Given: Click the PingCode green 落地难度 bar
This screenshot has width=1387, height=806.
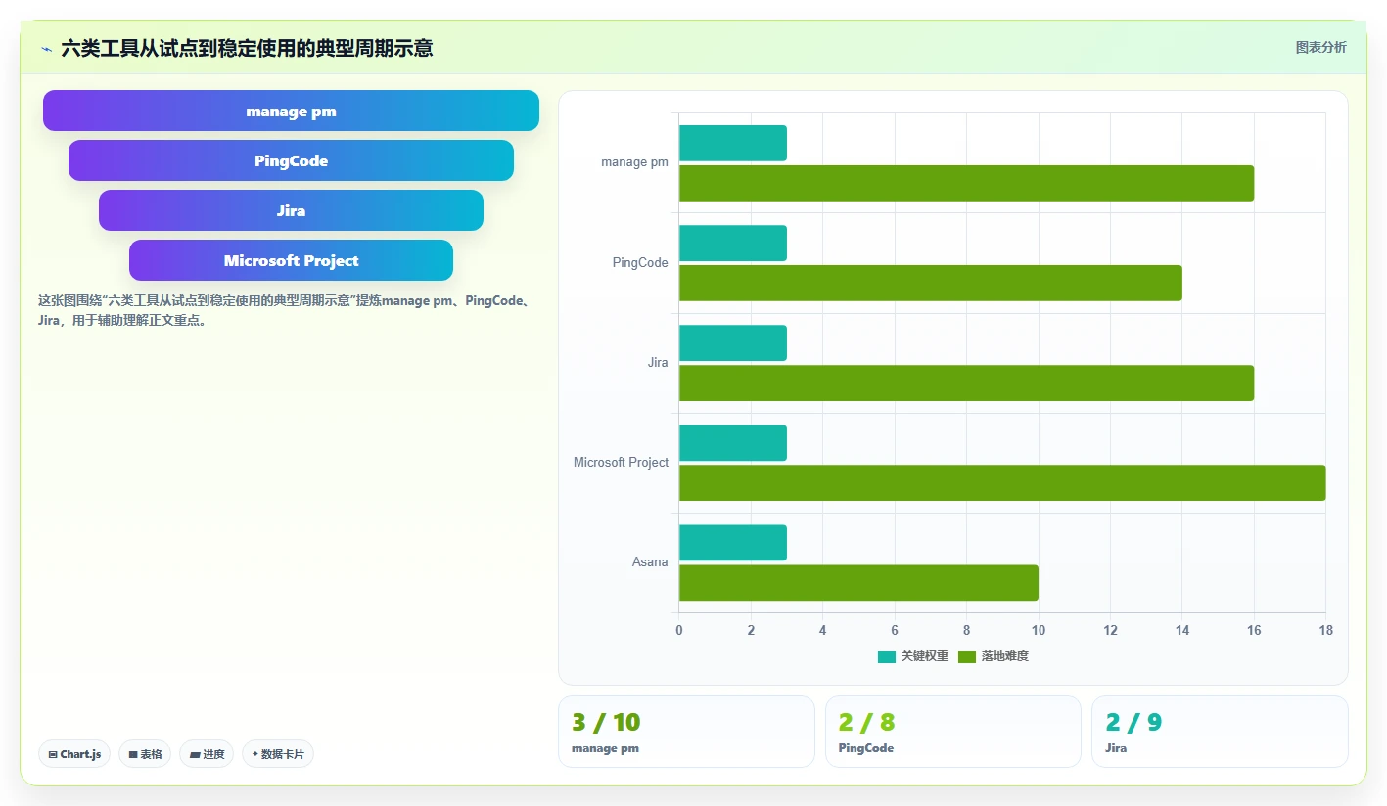Looking at the screenshot, I should click(931, 283).
